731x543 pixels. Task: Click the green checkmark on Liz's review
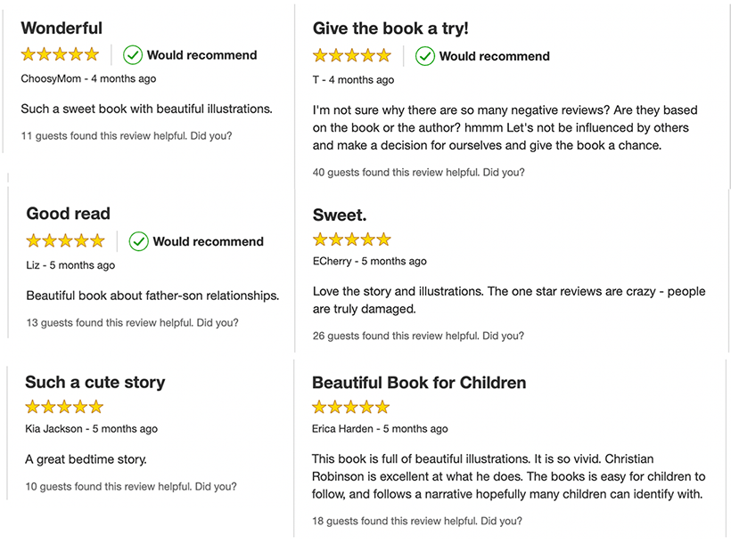click(138, 241)
